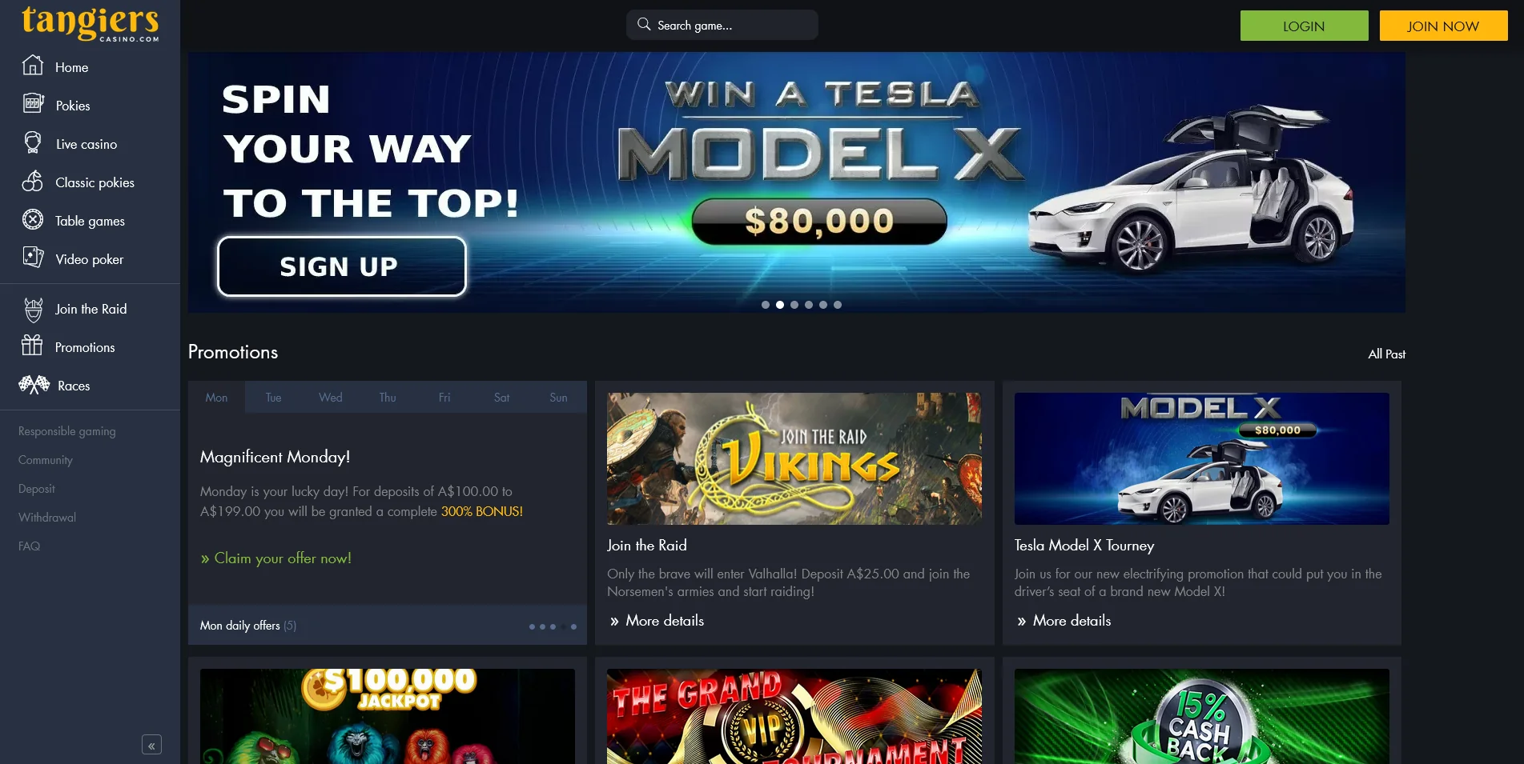Click the Search game input field

722,25
